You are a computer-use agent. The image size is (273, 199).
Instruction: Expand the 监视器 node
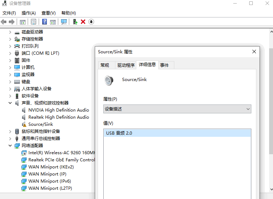(x=10, y=75)
